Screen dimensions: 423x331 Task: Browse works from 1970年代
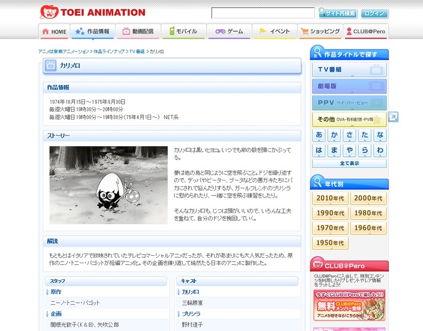click(331, 228)
